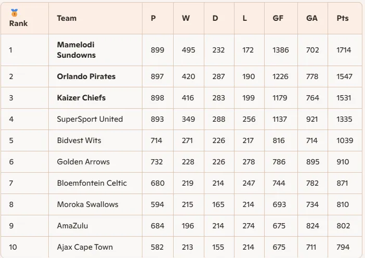Click the Orlando Pirates team name
Image resolution: width=365 pixels, height=258 pixels.
(86, 76)
